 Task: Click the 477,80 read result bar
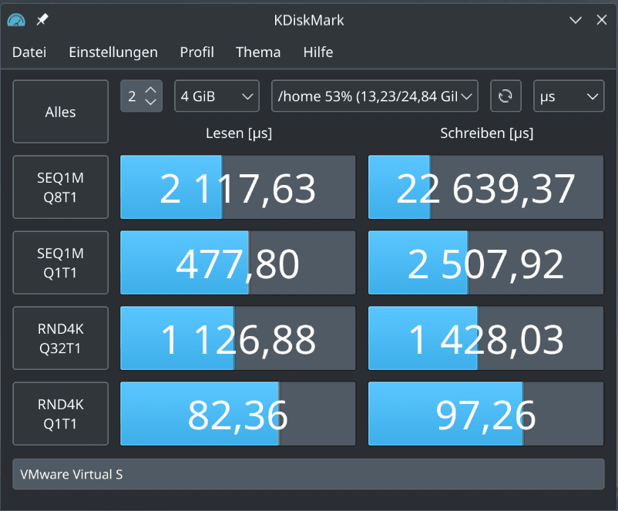tap(237, 263)
